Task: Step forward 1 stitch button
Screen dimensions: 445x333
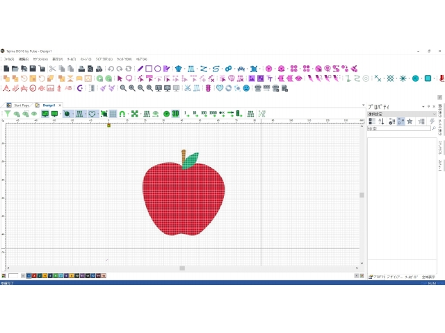Action: pos(186,114)
